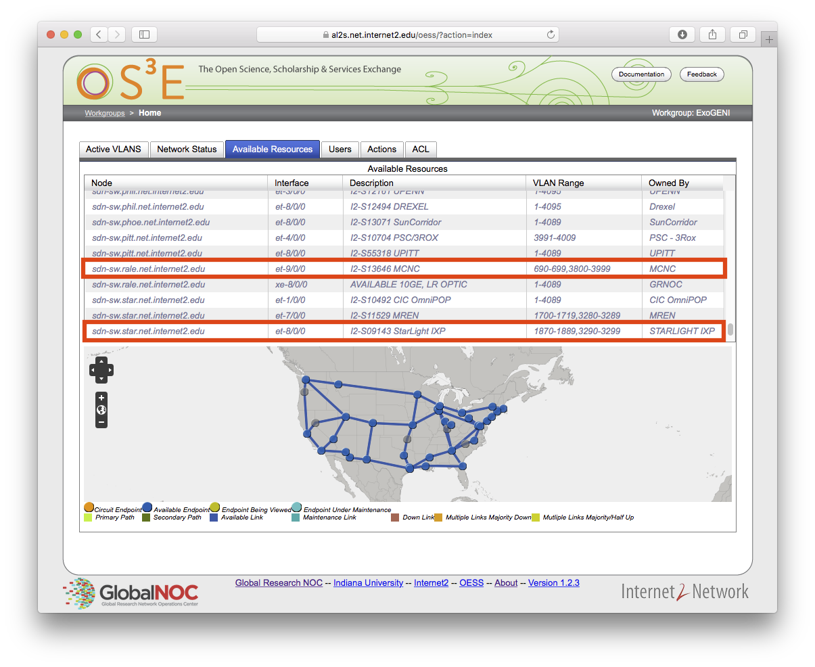Go forward with Safari's forward arrow
This screenshot has width=815, height=667.
click(116, 34)
